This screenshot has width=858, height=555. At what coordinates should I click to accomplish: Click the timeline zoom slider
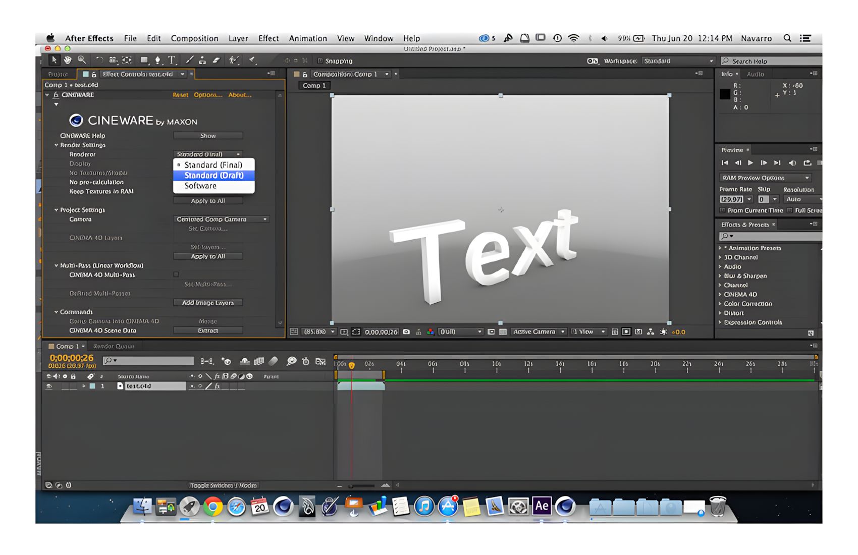click(x=361, y=486)
